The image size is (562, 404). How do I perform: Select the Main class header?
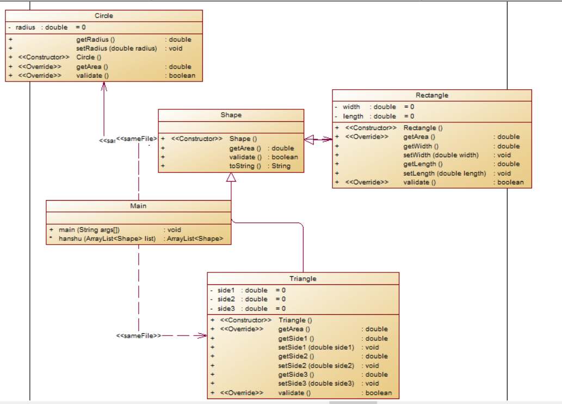(x=138, y=206)
